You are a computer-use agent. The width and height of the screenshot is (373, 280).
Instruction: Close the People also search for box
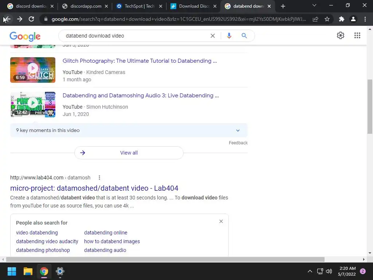(x=221, y=221)
